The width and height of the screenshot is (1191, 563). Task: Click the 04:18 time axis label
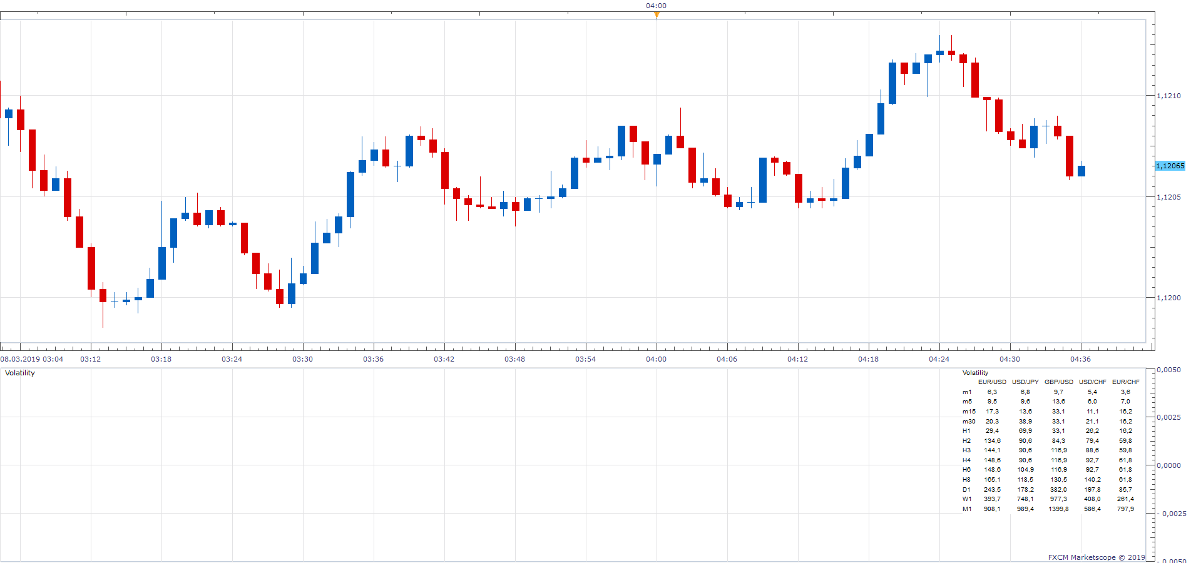(869, 359)
